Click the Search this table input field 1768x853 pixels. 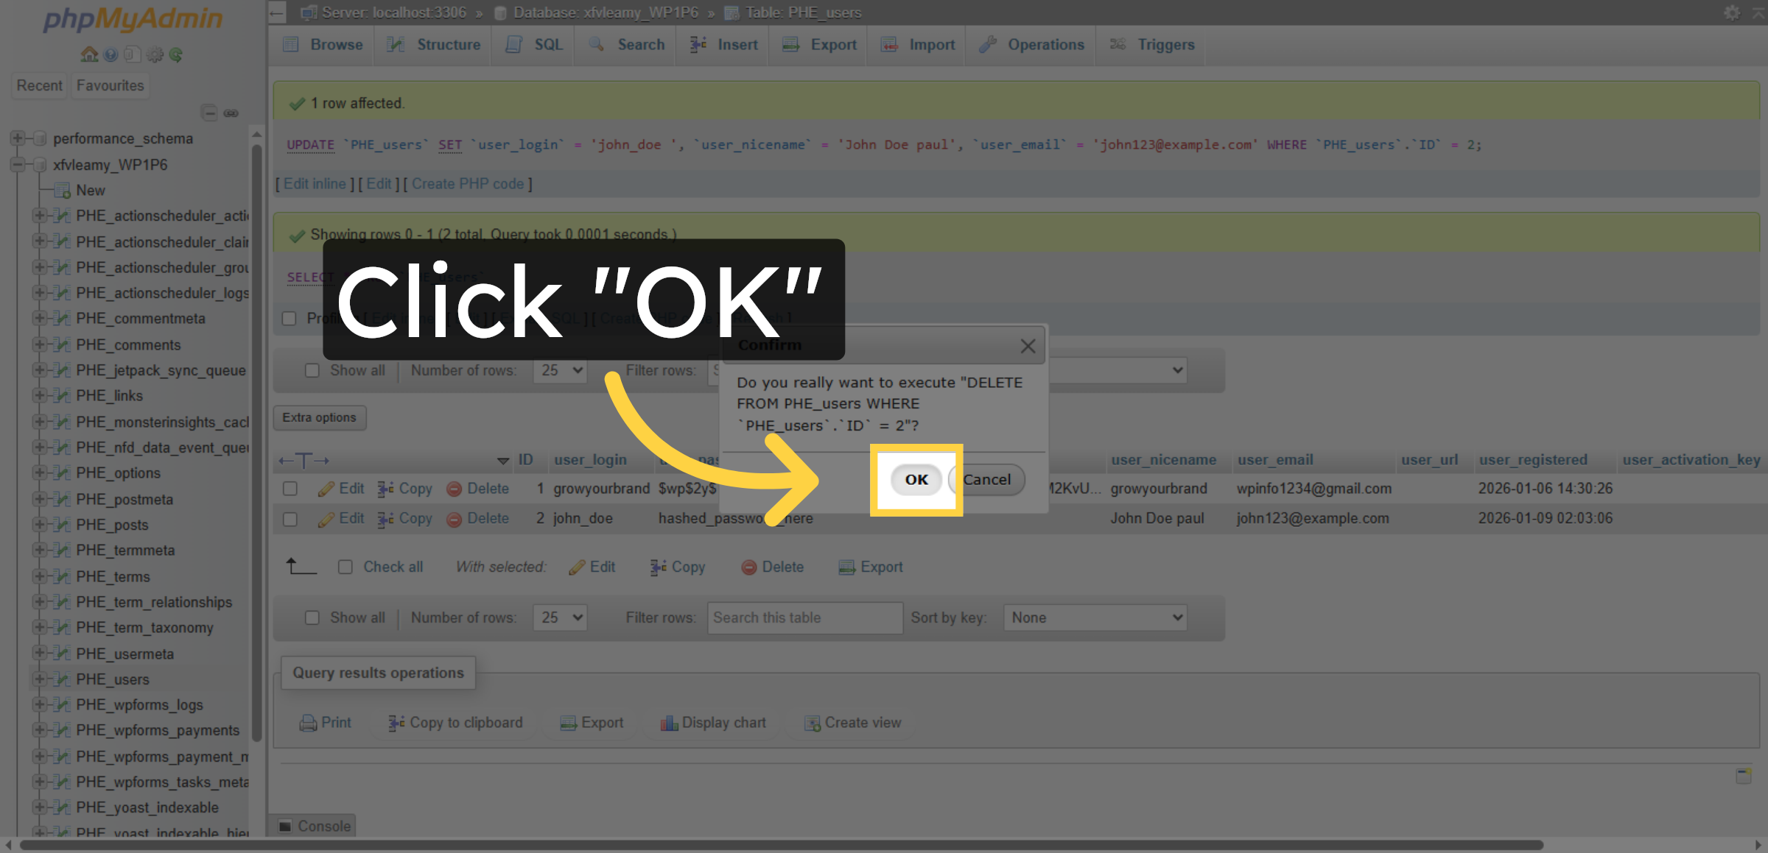point(804,617)
